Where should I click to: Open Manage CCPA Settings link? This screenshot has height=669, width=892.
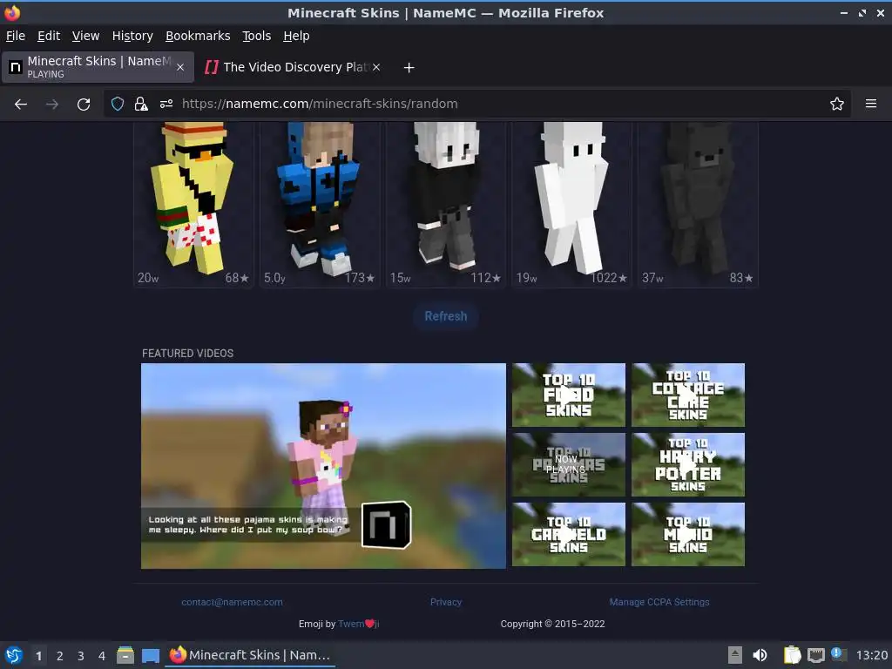(659, 602)
